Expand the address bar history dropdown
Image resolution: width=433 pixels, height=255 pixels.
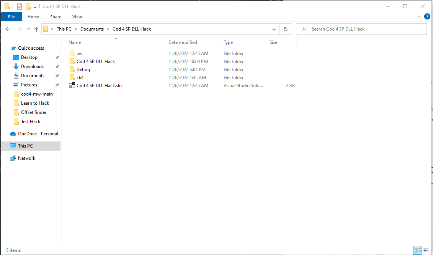(x=274, y=29)
